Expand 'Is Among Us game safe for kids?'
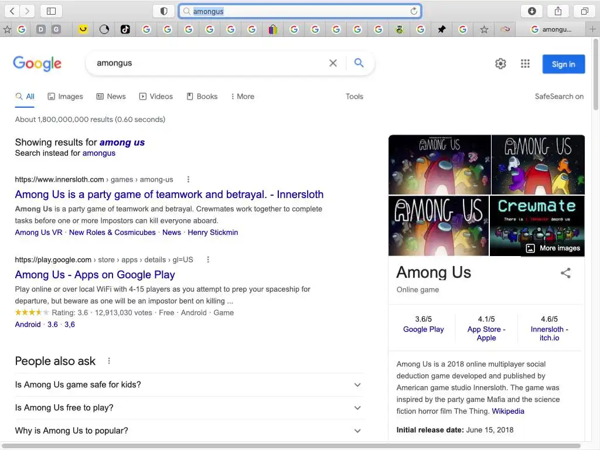Screen dimensions: 600x450 point(188,384)
